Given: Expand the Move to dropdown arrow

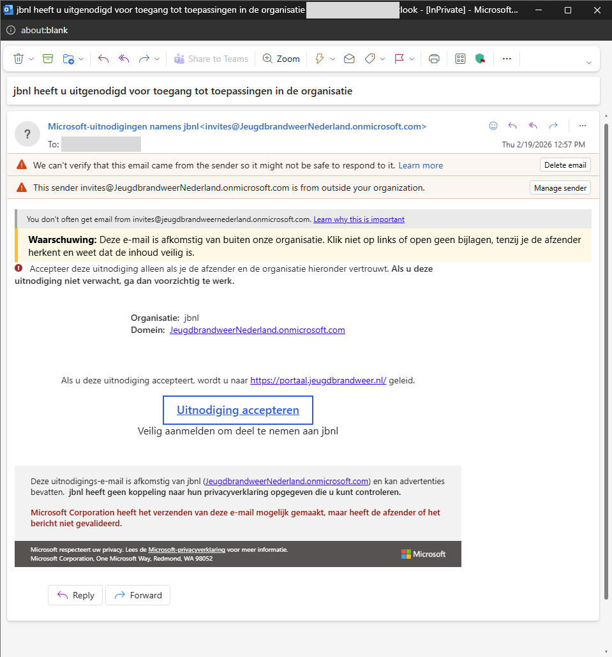Looking at the screenshot, I should click(x=81, y=59).
